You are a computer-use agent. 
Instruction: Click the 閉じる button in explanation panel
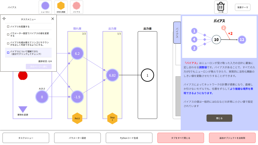(219, 118)
